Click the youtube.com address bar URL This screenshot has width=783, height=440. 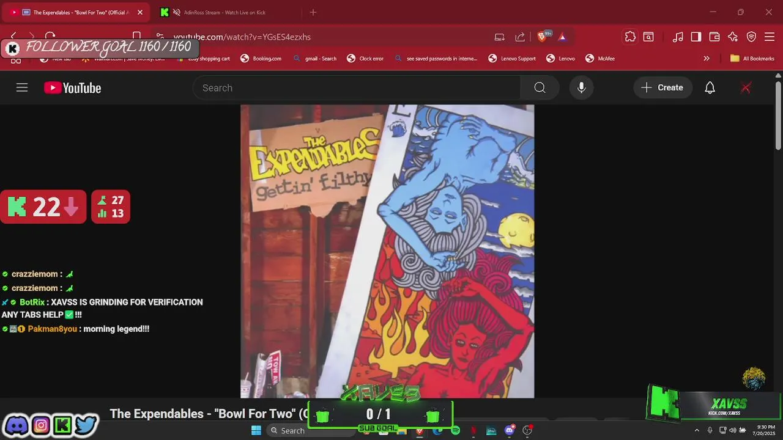(x=242, y=37)
